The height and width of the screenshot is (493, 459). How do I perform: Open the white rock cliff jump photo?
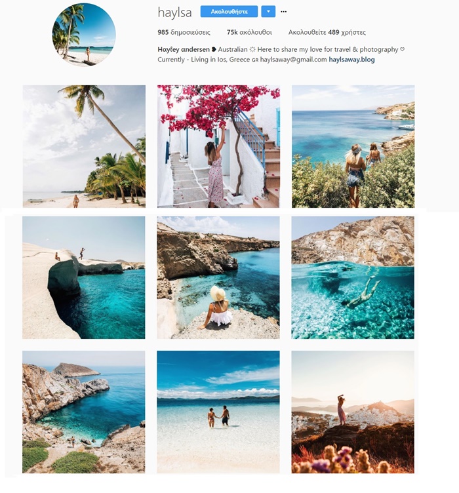[84, 277]
